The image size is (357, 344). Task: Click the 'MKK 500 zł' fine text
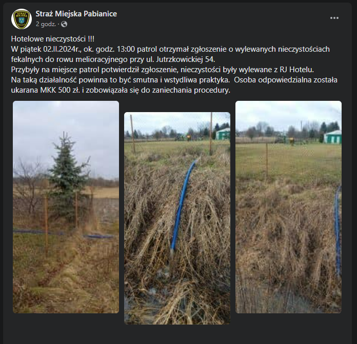(x=60, y=90)
